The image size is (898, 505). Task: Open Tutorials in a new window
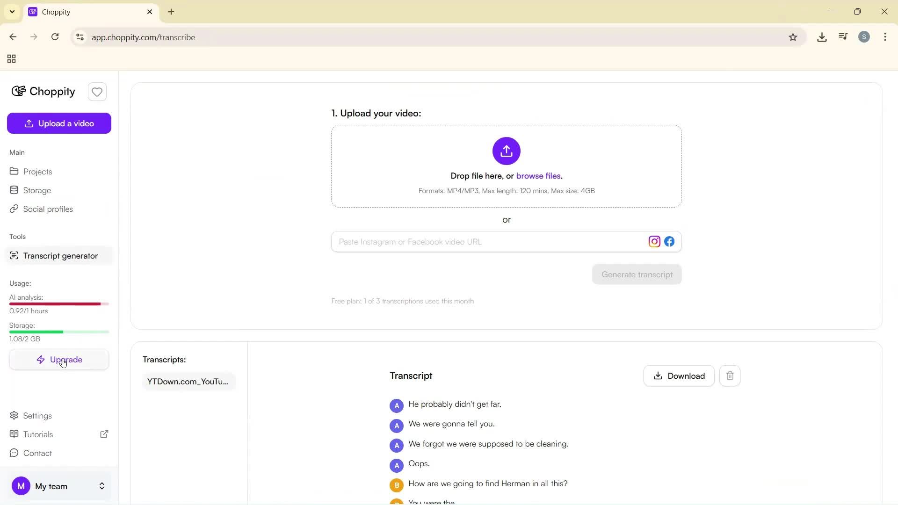(104, 434)
